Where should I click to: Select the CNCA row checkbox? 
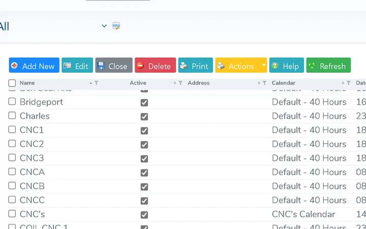(x=12, y=172)
